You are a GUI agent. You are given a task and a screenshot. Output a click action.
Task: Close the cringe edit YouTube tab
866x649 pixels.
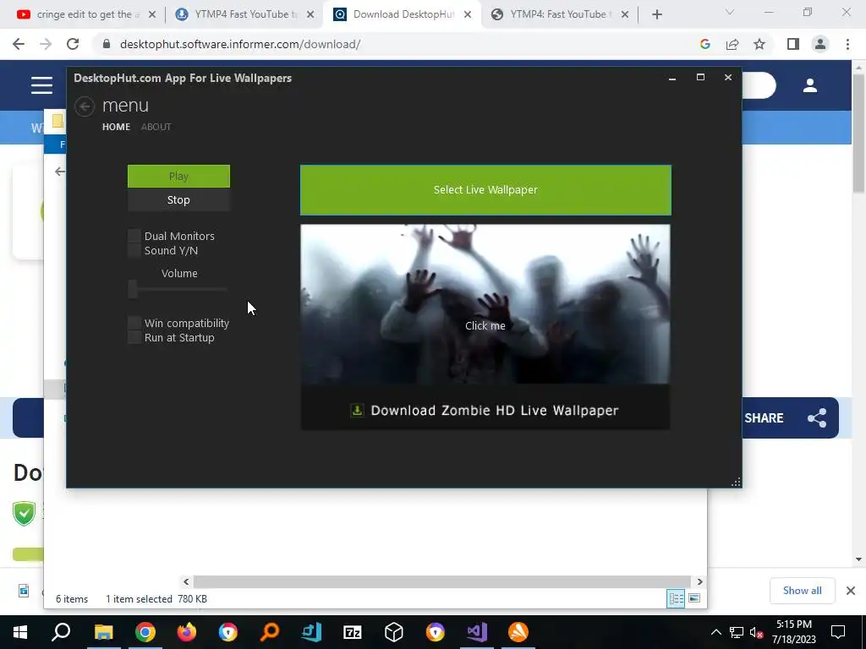152,15
